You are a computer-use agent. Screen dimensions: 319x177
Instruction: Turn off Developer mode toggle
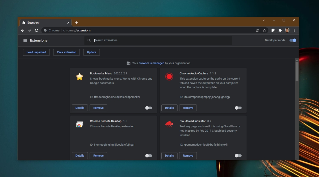(293, 40)
